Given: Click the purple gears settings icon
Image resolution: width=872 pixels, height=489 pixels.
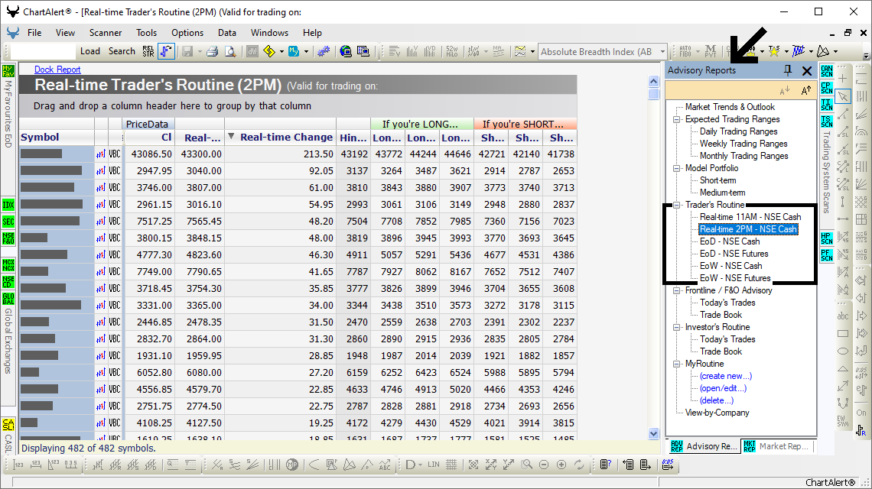Looking at the screenshot, I should pyautogui.click(x=324, y=52).
